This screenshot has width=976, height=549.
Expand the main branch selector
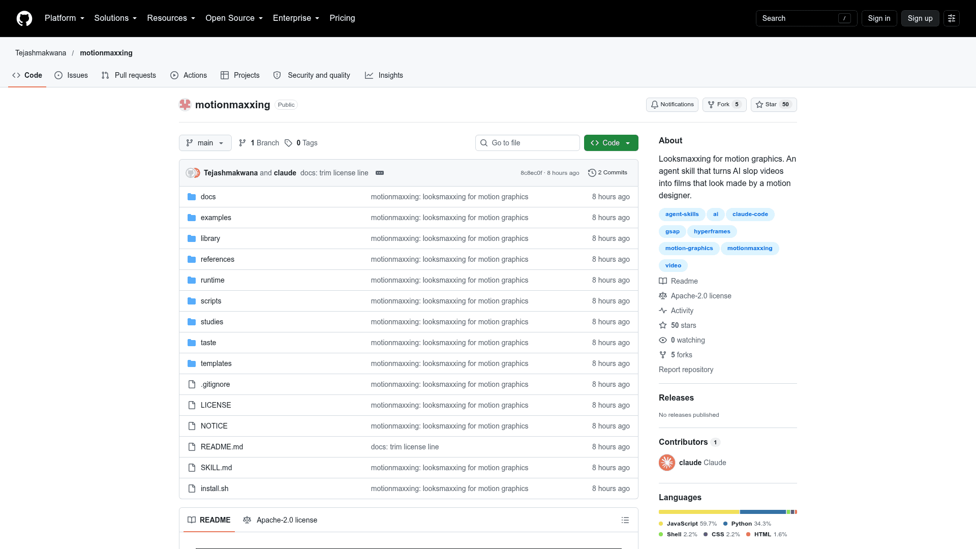click(x=205, y=143)
